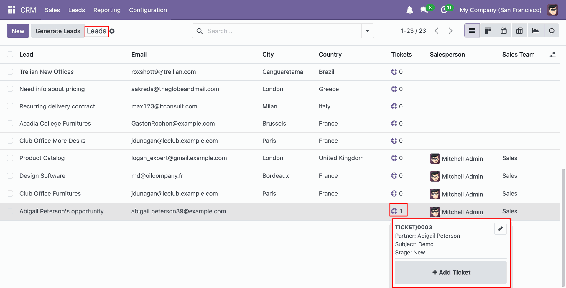
Task: Open the Configuration menu
Action: pyautogui.click(x=148, y=10)
